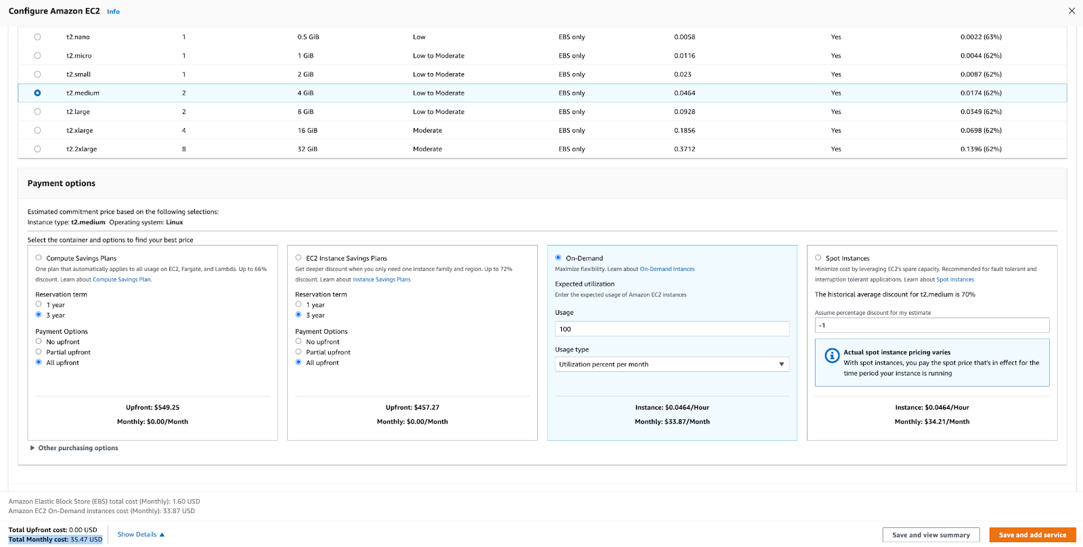Choose the t2.large instance type
Image resolution: width=1083 pixels, height=547 pixels.
click(x=37, y=112)
